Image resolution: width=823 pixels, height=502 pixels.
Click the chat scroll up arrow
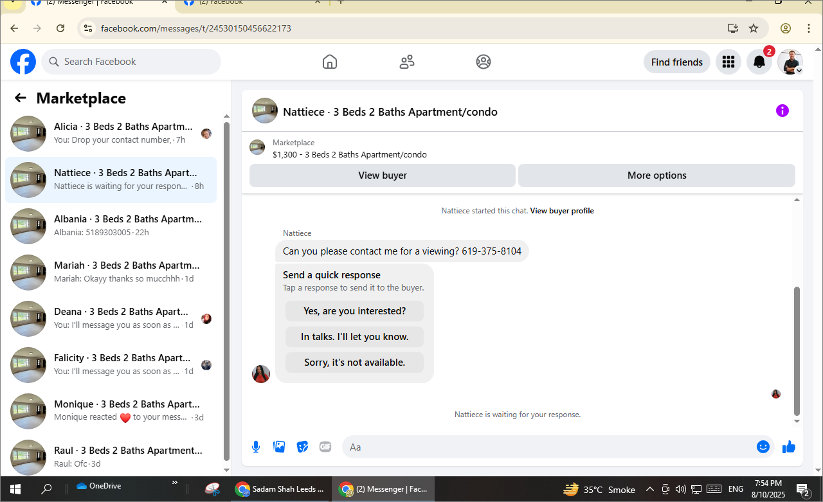797,200
